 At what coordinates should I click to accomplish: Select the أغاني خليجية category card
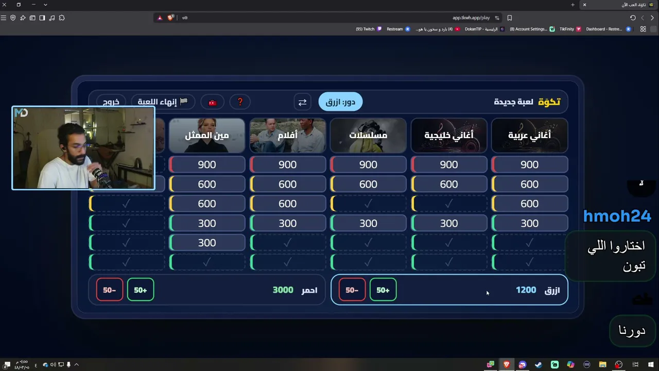pos(449,136)
